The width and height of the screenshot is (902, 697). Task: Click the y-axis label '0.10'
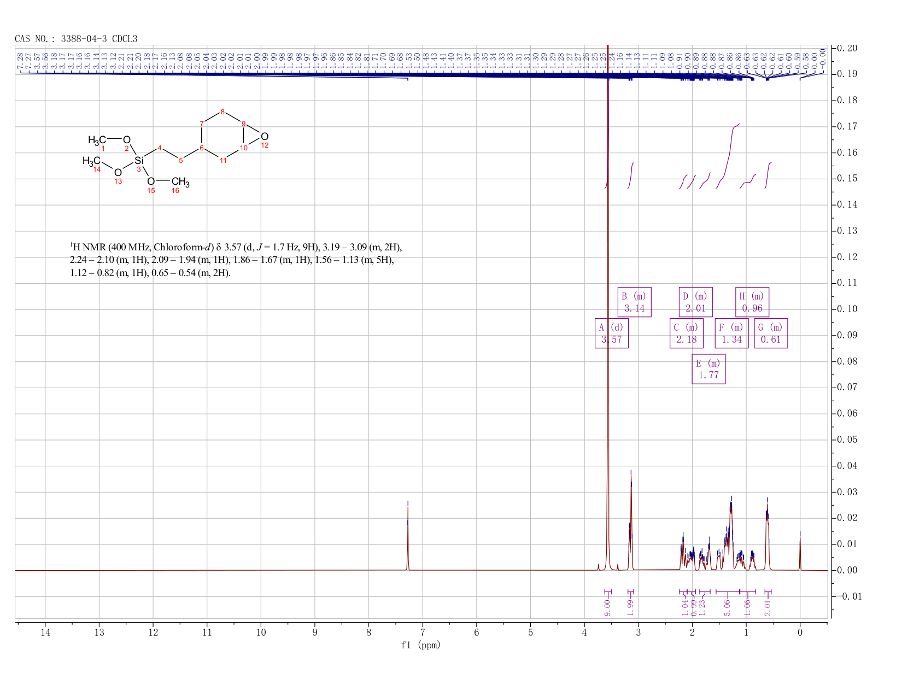click(848, 309)
